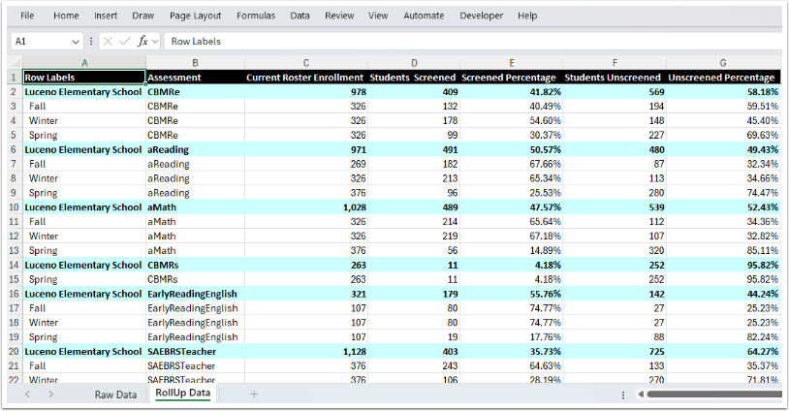This screenshot has width=789, height=411.
Task: Click the Row Labels header cell
Action: click(84, 77)
